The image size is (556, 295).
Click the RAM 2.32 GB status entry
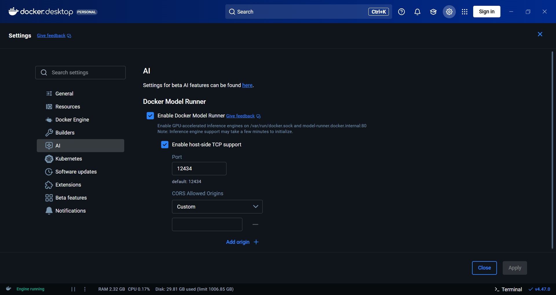[111, 289]
